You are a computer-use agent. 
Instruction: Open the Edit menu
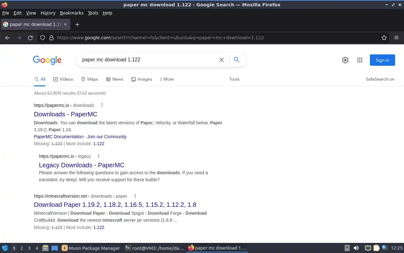pyautogui.click(x=18, y=13)
